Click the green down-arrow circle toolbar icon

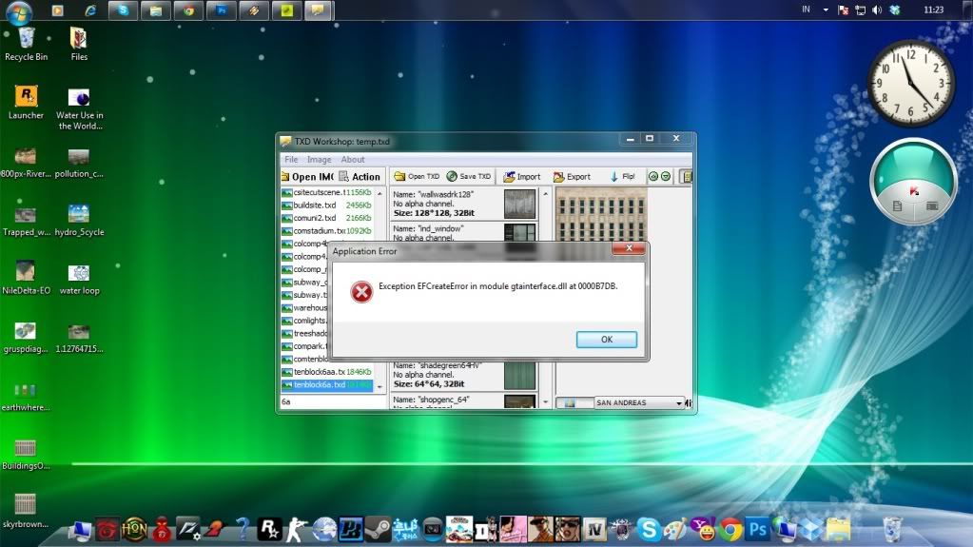(666, 177)
